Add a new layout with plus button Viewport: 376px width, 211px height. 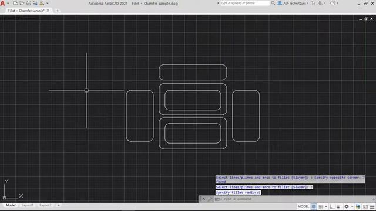tap(59, 205)
